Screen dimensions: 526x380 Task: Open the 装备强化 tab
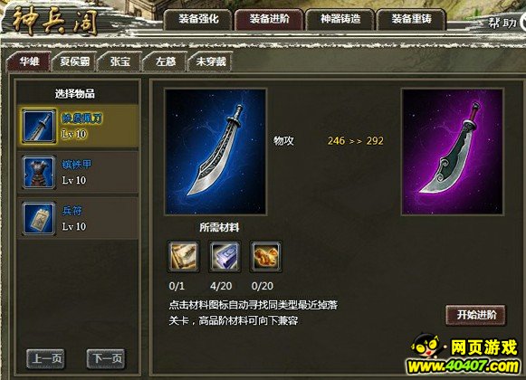(x=198, y=20)
